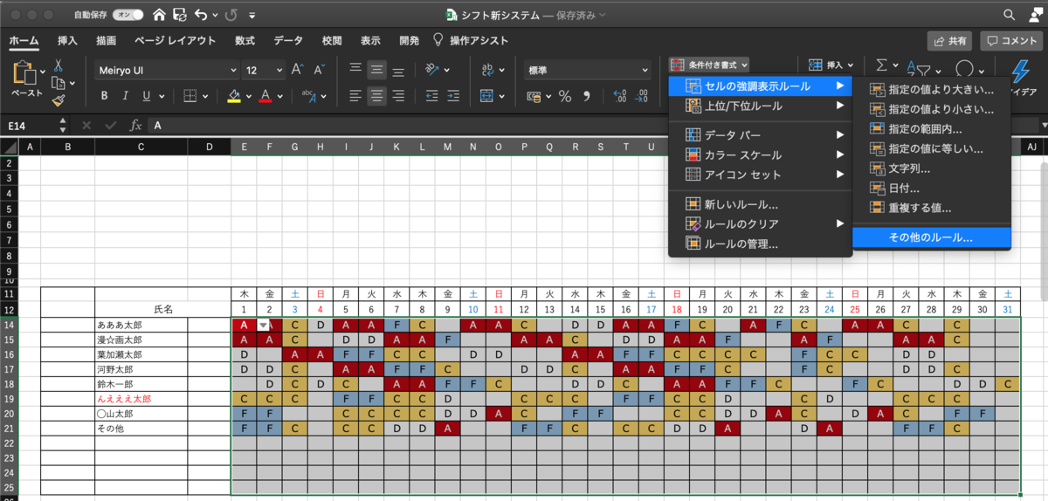
Task: Toggle Italic formatting
Action: tap(125, 96)
